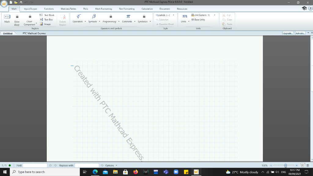This screenshot has height=176, width=313.
Task: Expand the find Options dropdown
Action: 116,165
